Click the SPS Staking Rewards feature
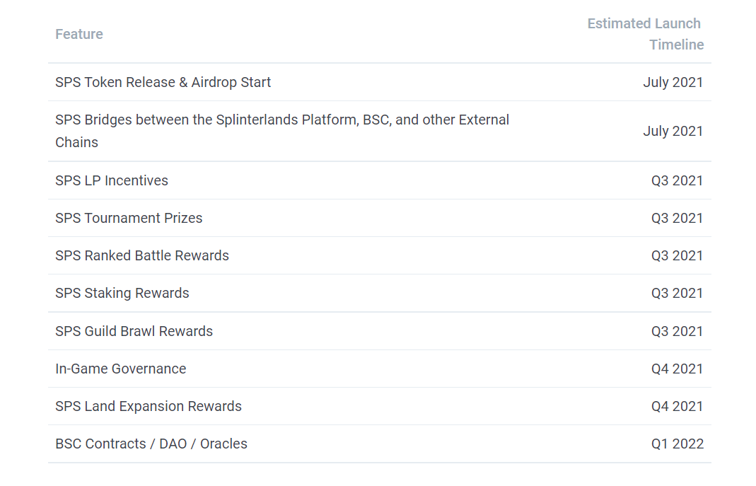Viewport: 756px width, 486px height. 122,293
